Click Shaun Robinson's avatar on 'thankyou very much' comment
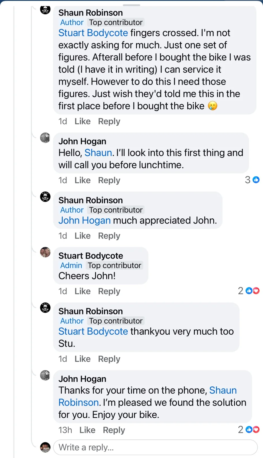263x458 pixels. pyautogui.click(x=45, y=308)
